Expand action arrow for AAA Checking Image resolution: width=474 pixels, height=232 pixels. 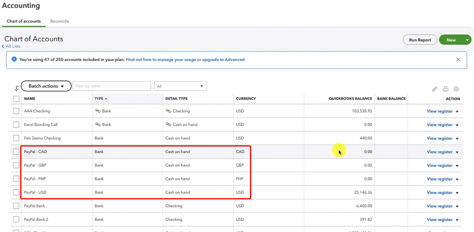pos(457,112)
